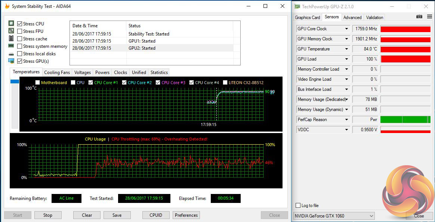The width and height of the screenshot is (435, 222).
Task: Click the Preferences button
Action: 186,215
